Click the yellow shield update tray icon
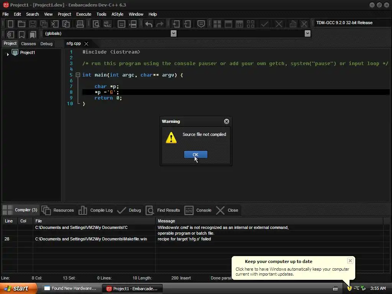 click(x=349, y=288)
